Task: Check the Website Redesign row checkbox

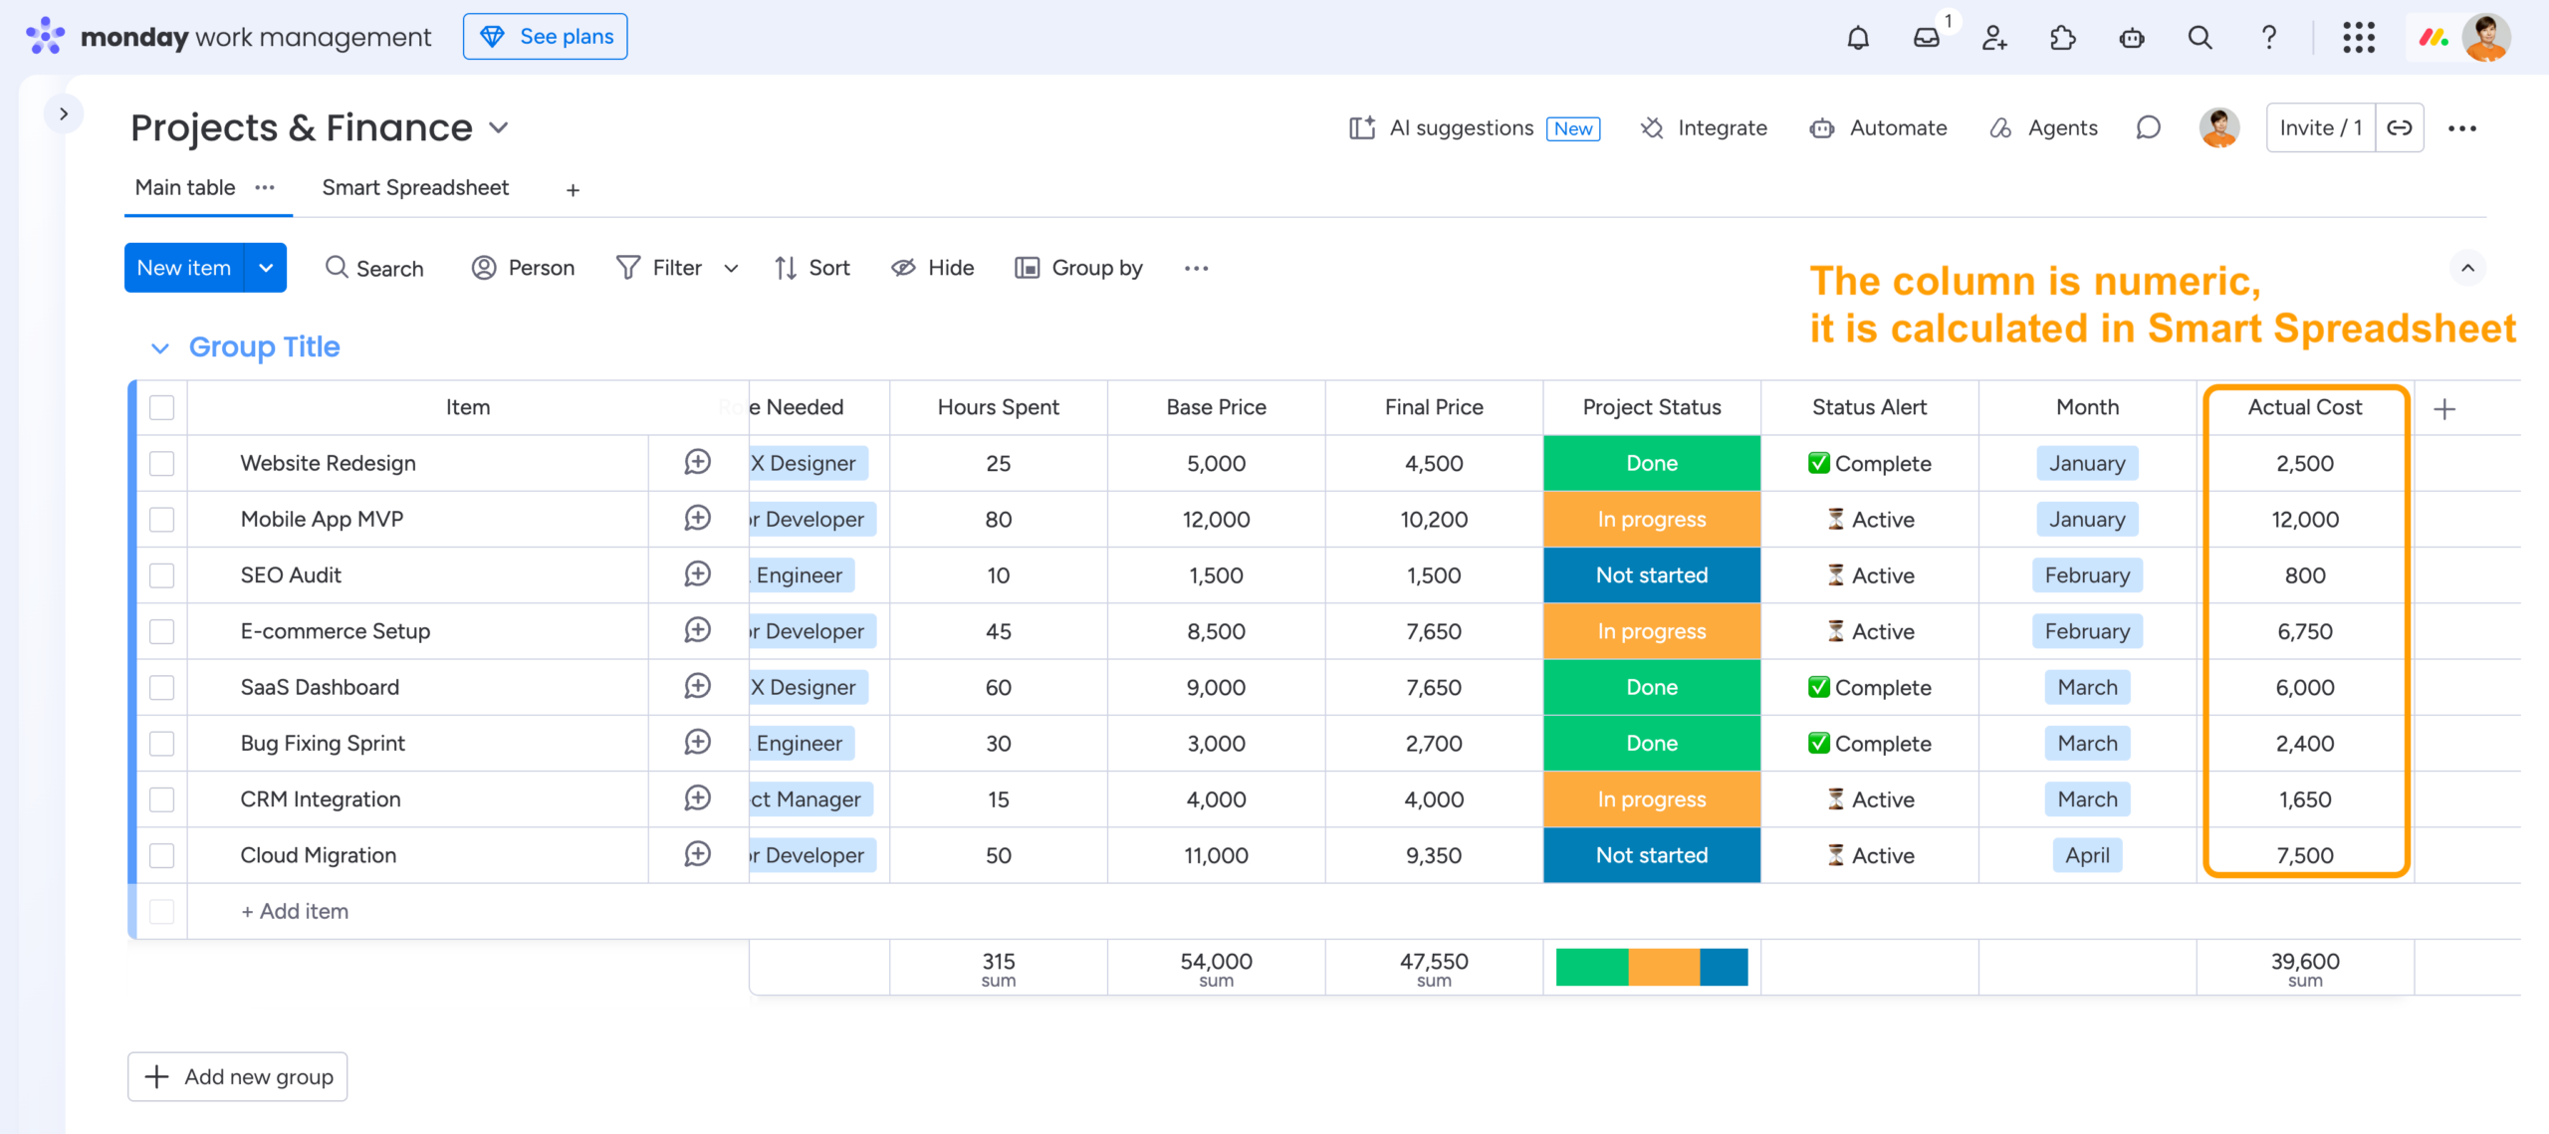Action: [161, 463]
